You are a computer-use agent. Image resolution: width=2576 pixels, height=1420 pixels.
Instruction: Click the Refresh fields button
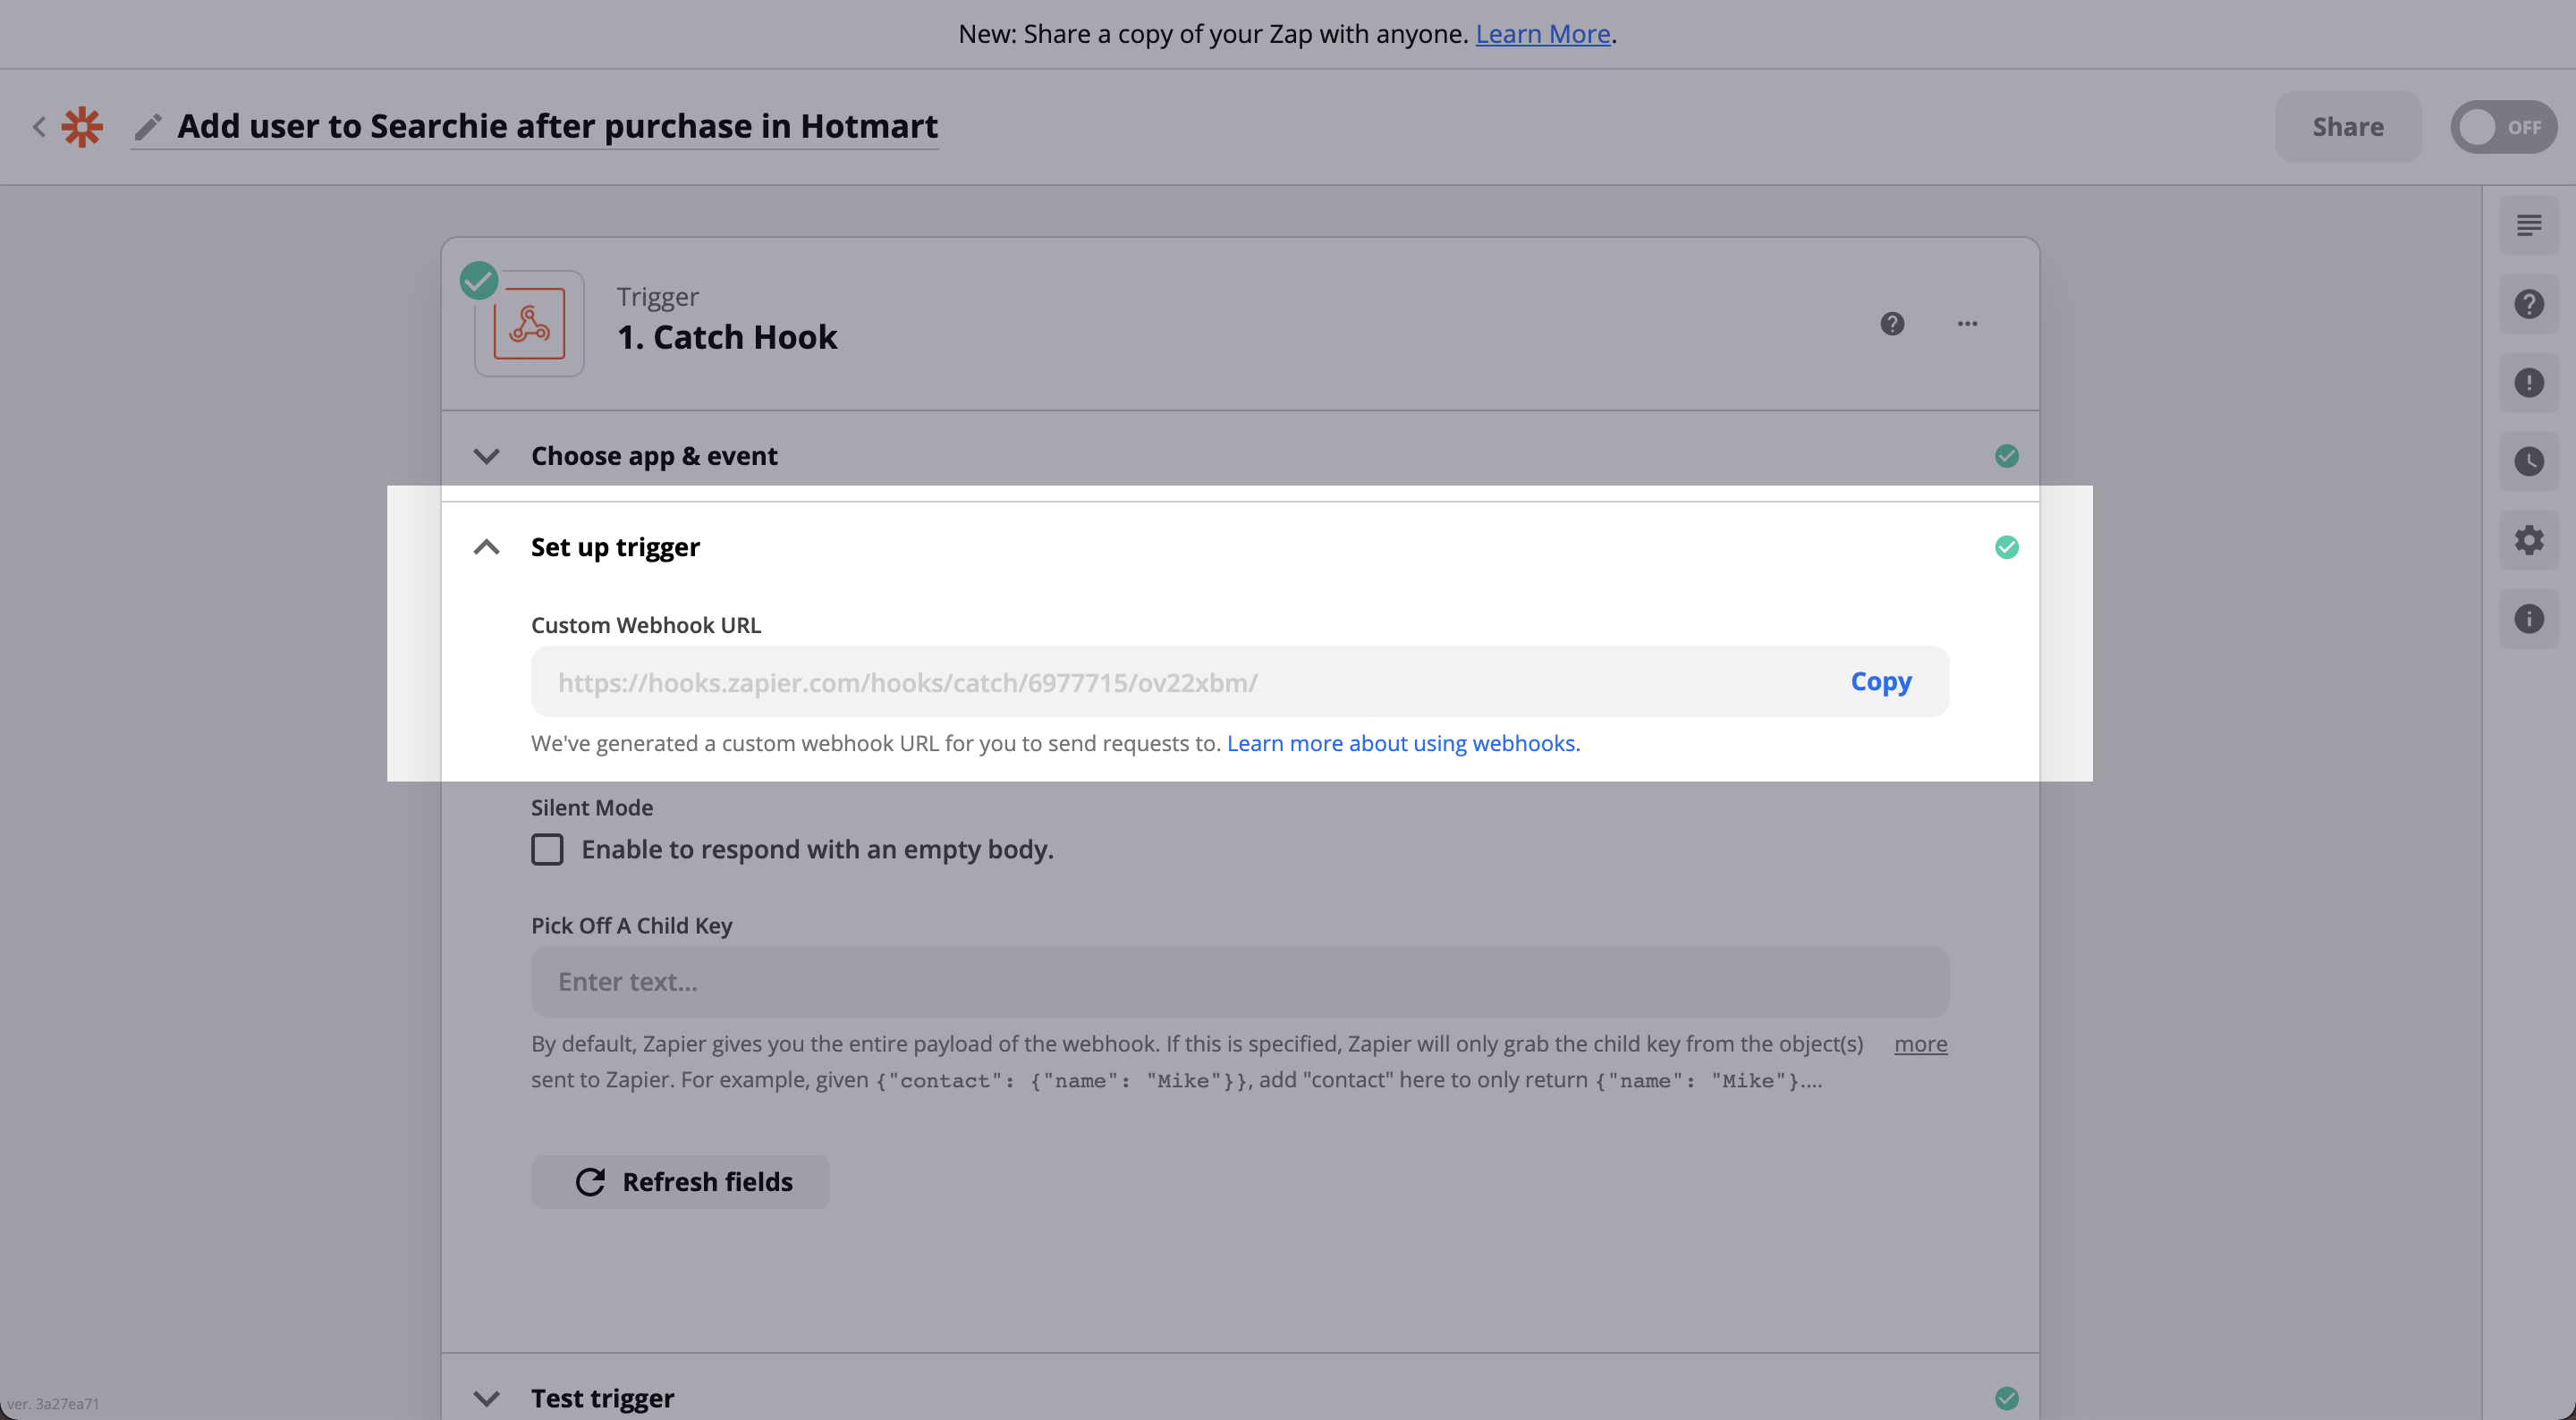coord(680,1182)
